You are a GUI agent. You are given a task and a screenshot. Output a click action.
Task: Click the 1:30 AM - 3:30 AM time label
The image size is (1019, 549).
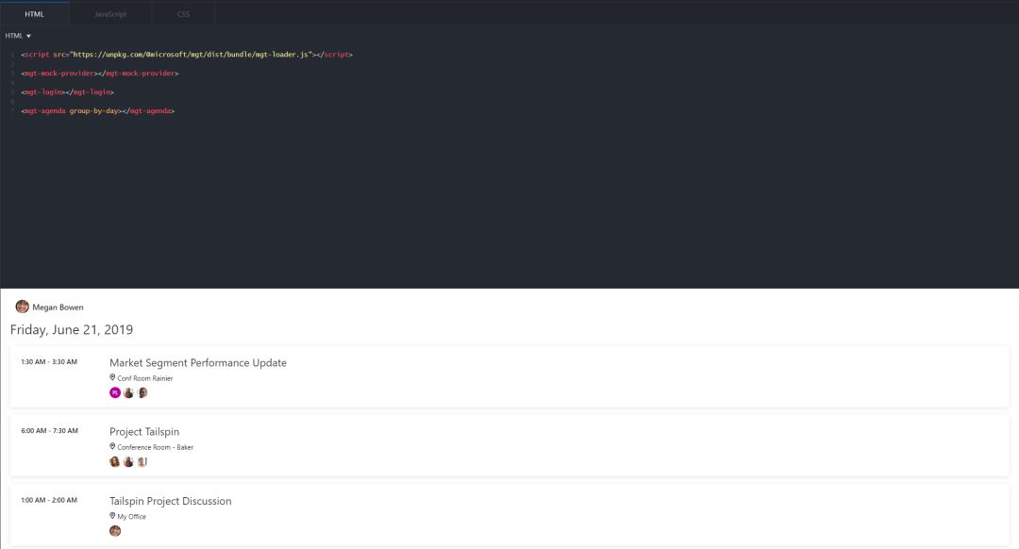(x=49, y=362)
